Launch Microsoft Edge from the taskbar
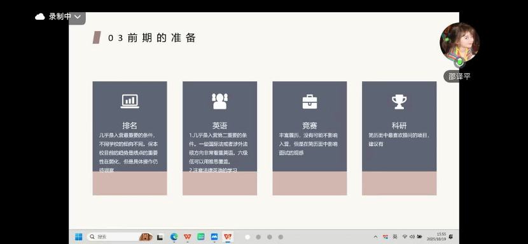Screen dimensions: 528x244 click(174, 237)
